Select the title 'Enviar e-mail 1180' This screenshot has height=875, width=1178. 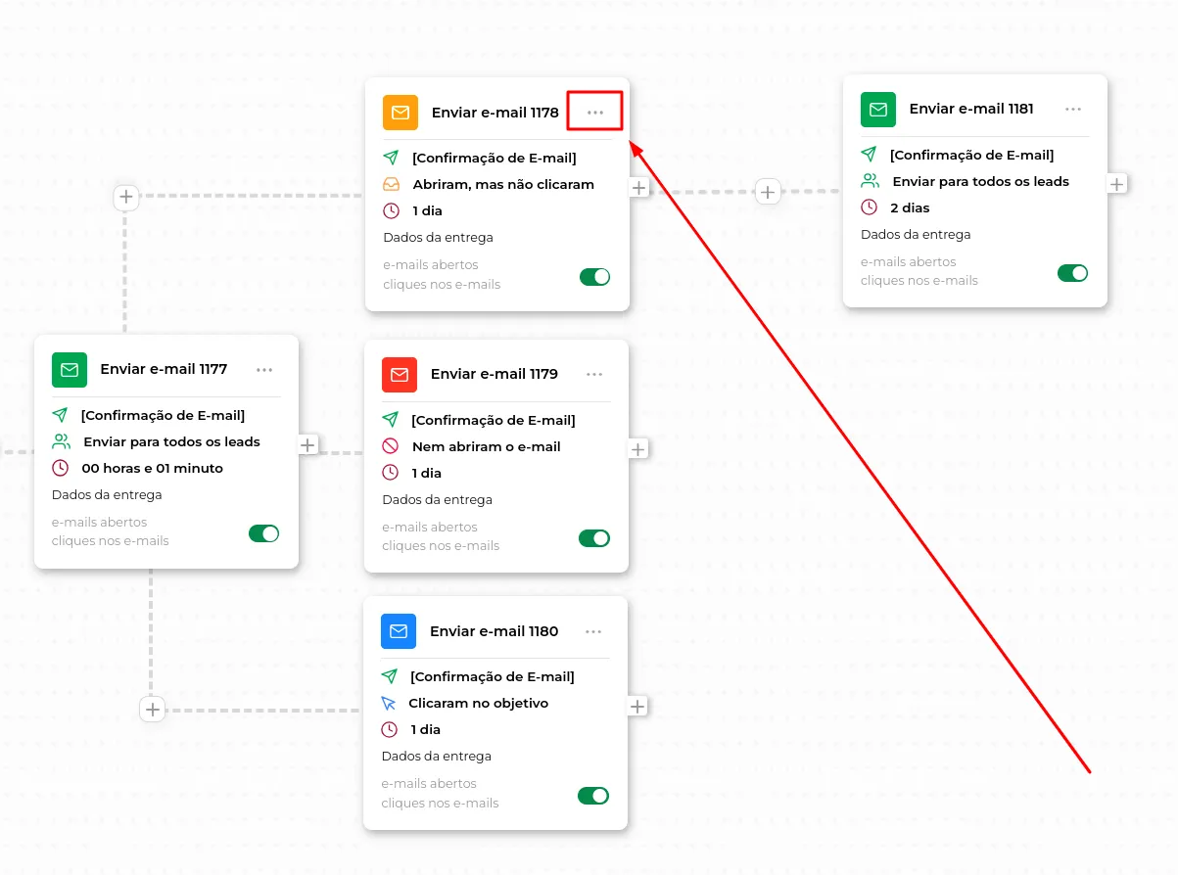[495, 631]
